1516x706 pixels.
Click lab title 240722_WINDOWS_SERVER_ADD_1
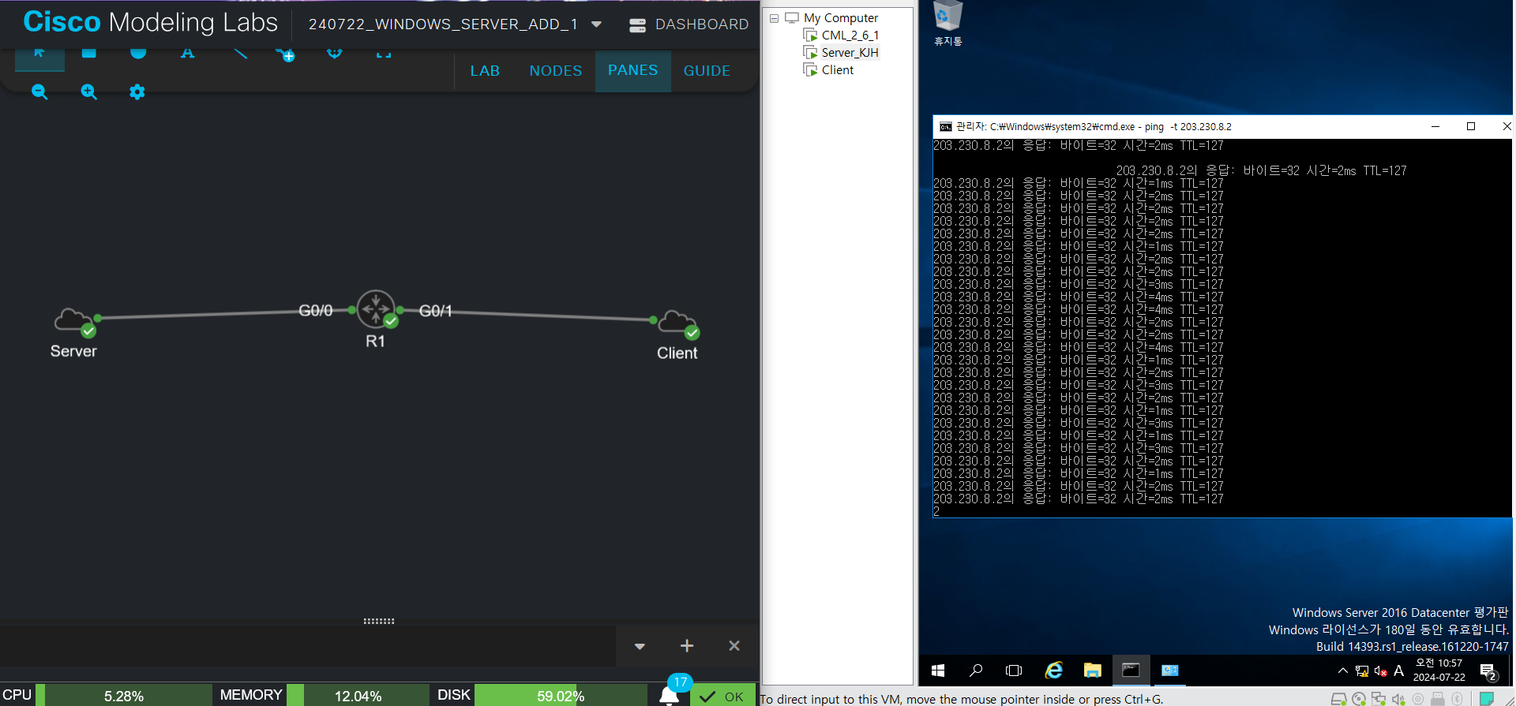click(443, 24)
